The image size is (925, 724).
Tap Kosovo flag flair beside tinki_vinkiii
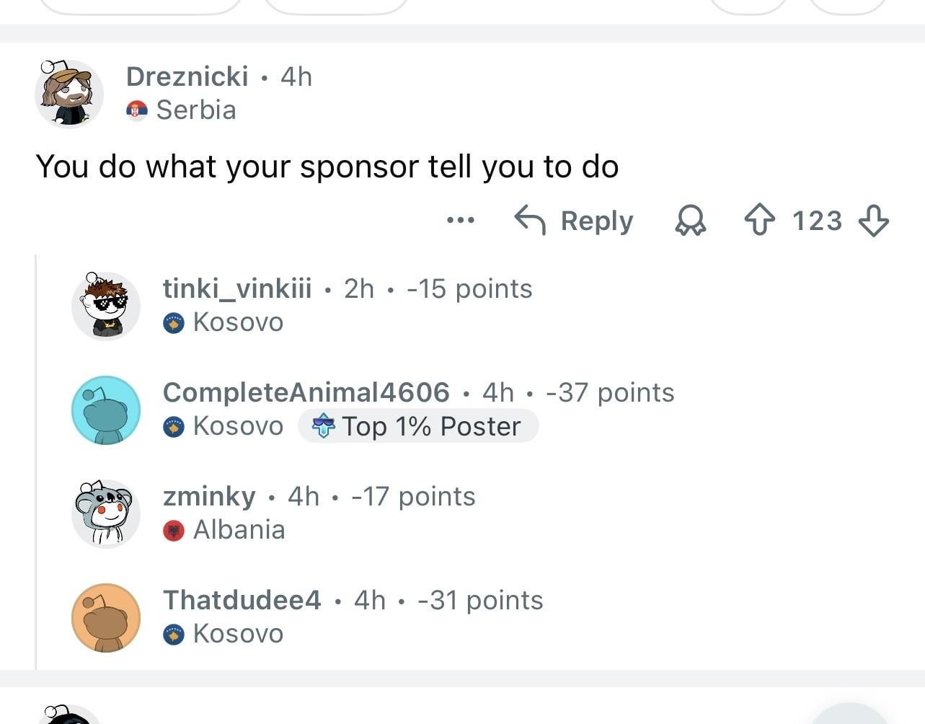(174, 323)
